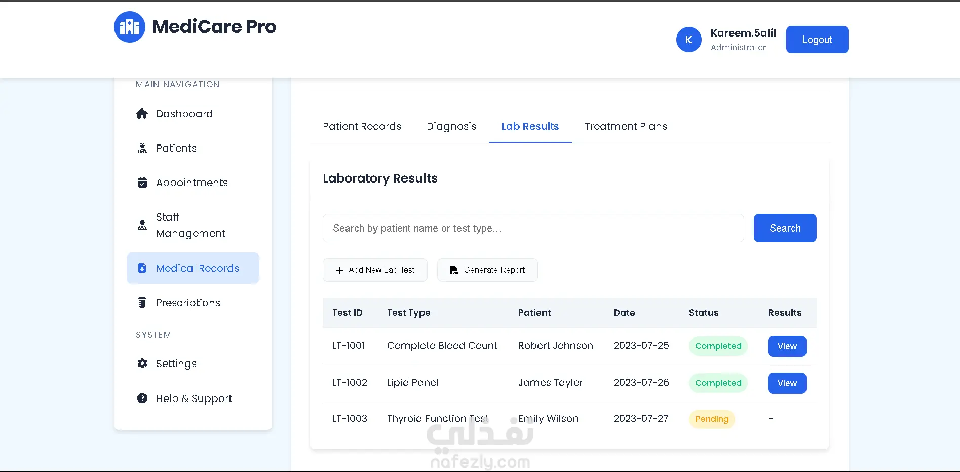
Task: Switch to the Diagnosis tab
Action: point(451,126)
